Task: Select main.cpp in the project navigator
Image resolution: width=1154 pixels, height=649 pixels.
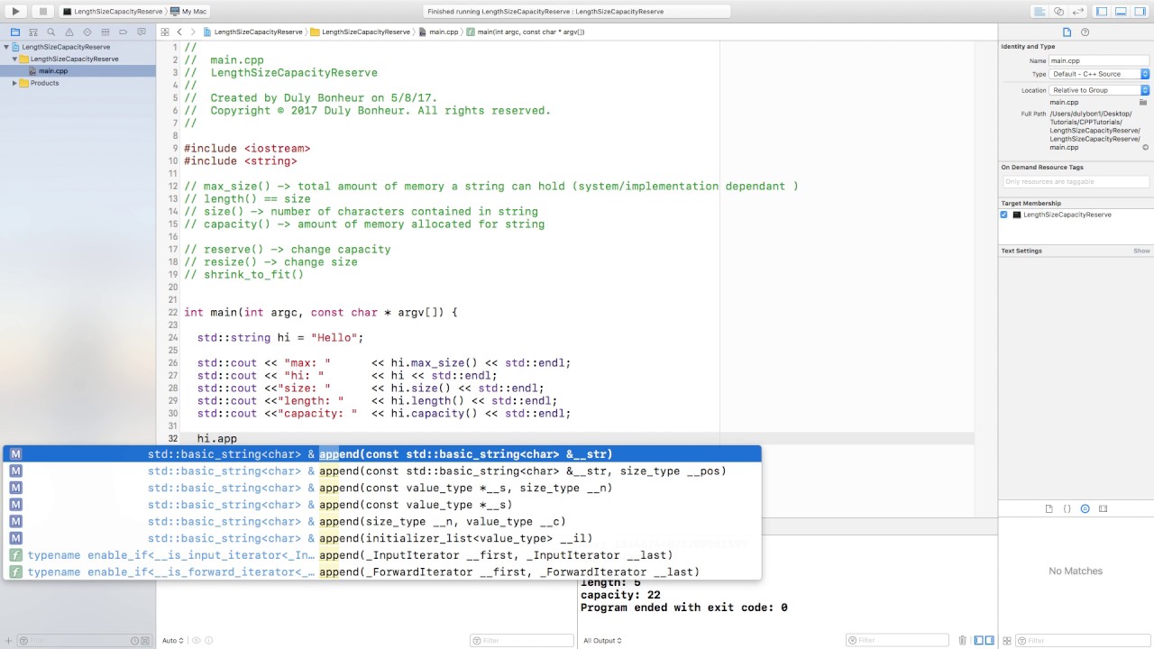Action: 52,70
